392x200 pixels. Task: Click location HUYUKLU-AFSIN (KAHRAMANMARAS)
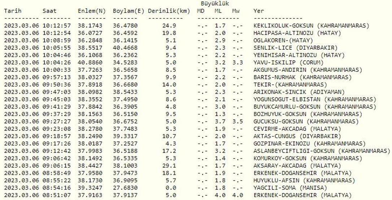point(304,180)
